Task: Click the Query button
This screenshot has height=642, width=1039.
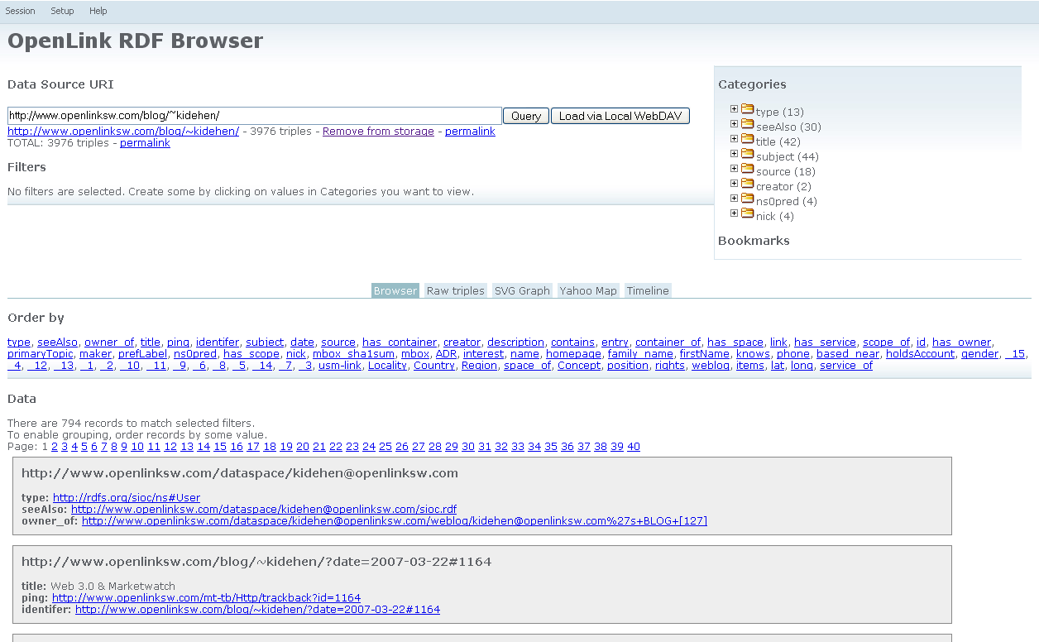Action: pyautogui.click(x=526, y=116)
